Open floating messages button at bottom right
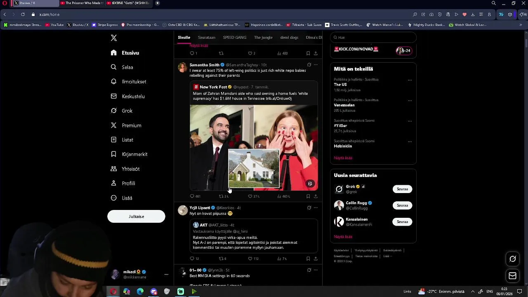Screen dimensions: 528x297 coord(513,276)
